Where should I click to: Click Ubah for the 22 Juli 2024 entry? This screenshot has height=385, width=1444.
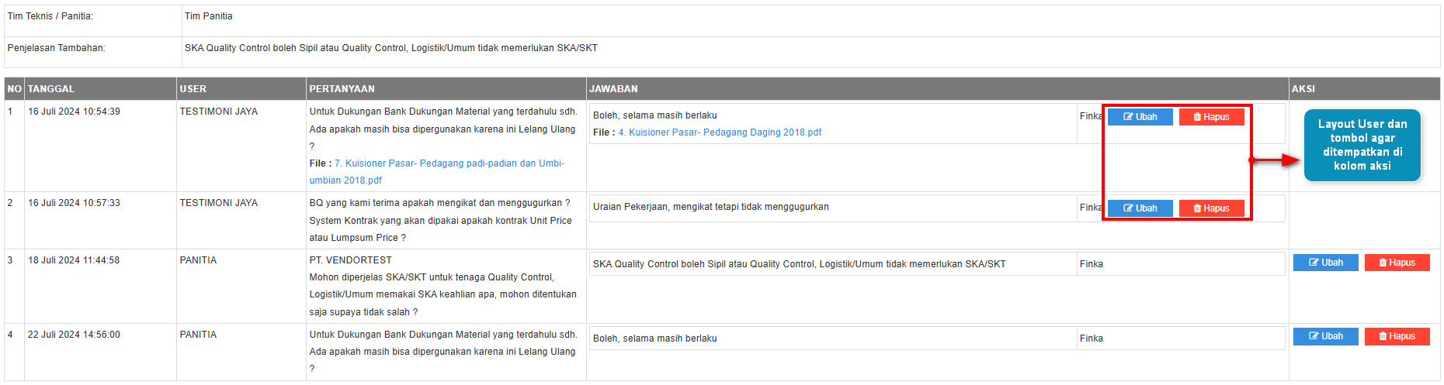click(1325, 336)
